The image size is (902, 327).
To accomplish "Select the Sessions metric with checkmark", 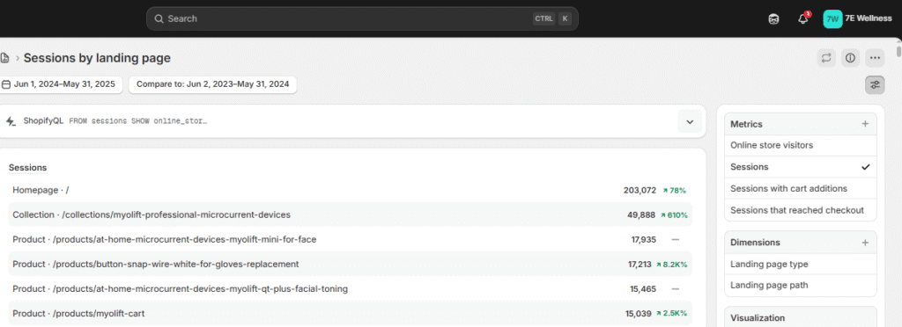I will pos(800,167).
